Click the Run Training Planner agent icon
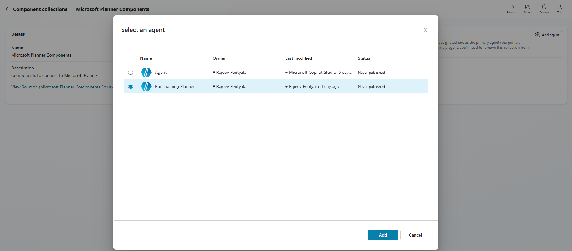This screenshot has width=572, height=251. 146,86
